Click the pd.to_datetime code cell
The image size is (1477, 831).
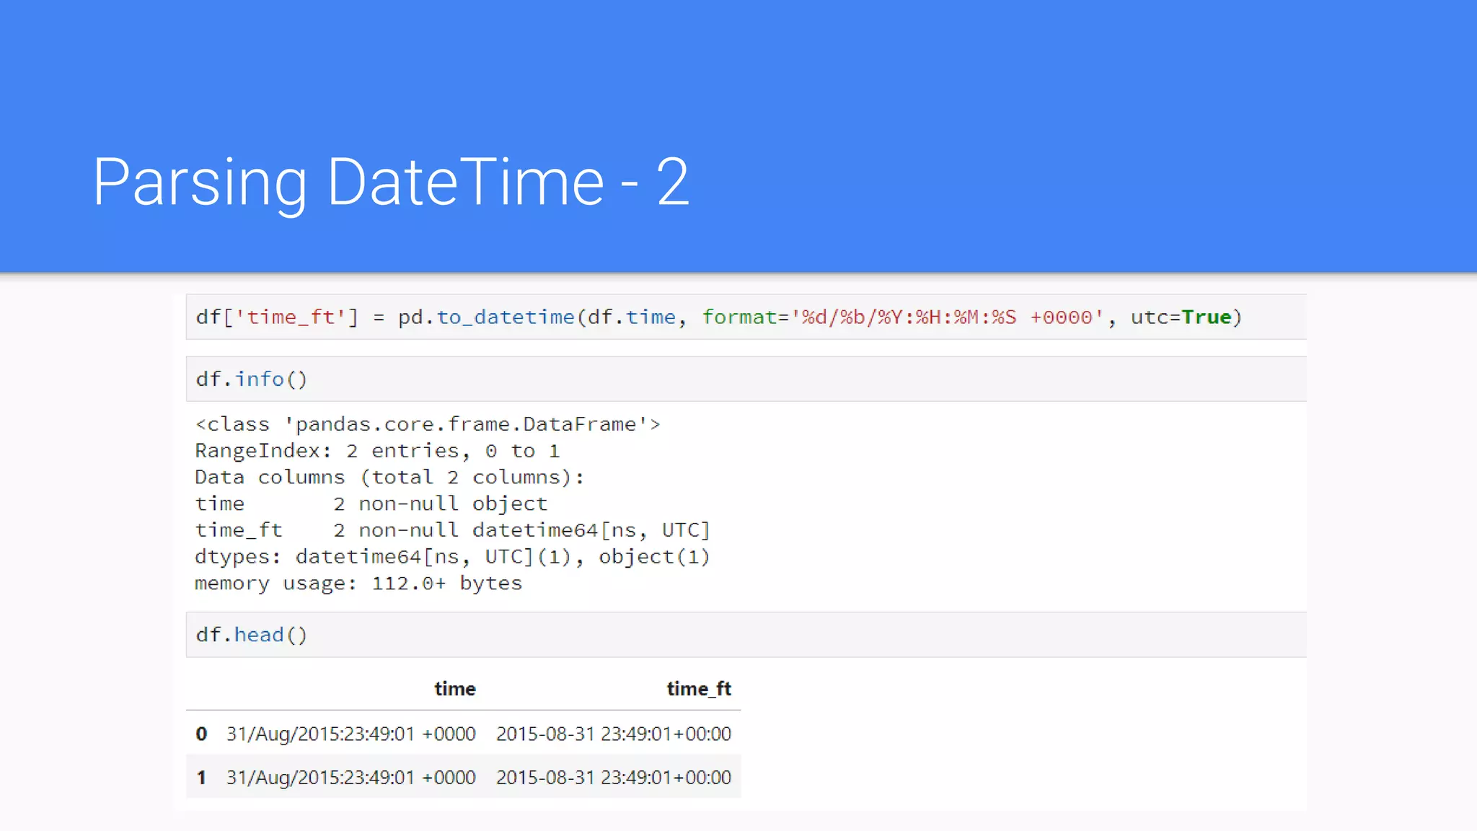click(746, 317)
